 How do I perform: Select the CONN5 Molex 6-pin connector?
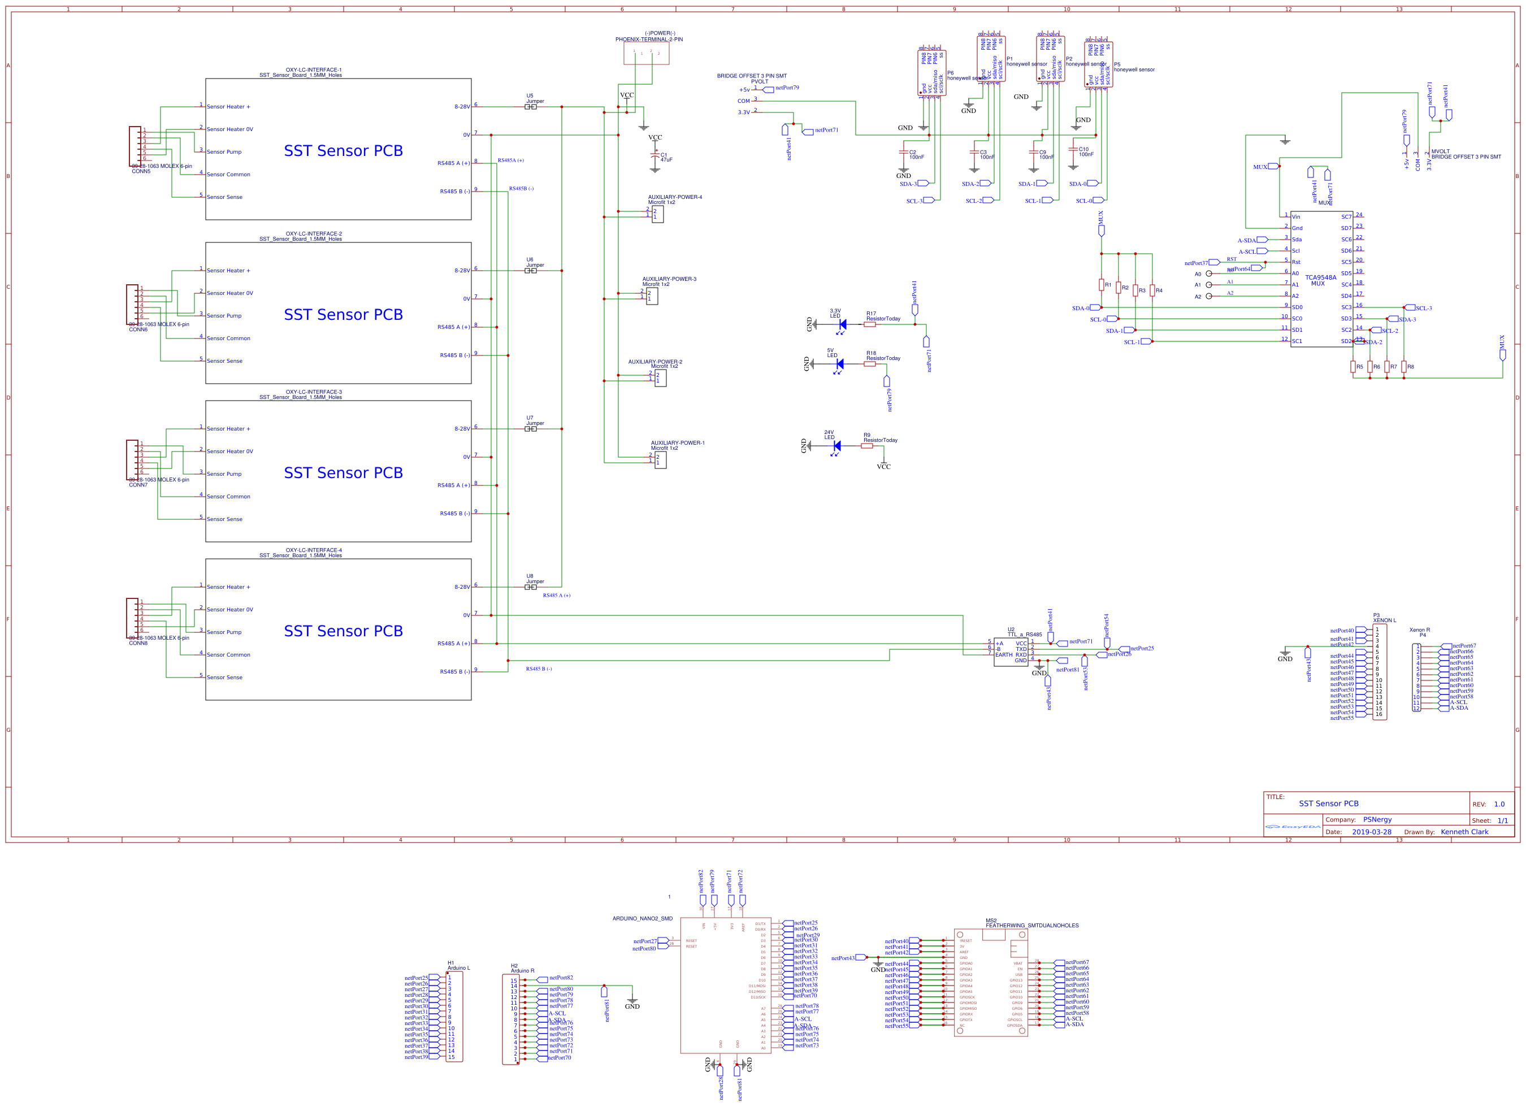pyautogui.click(x=135, y=146)
